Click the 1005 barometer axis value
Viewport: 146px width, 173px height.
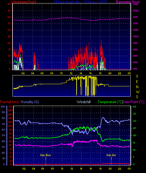pyautogui.click(x=136, y=30)
